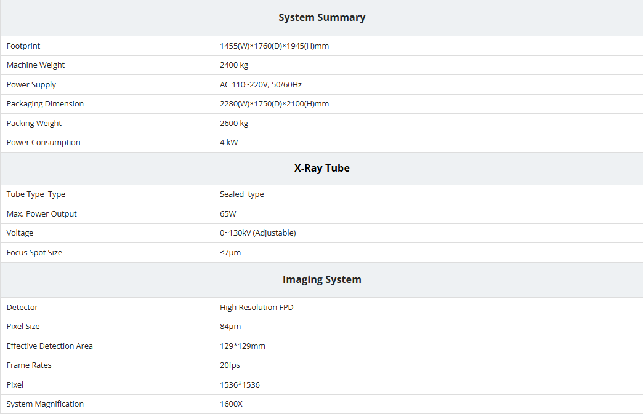The height and width of the screenshot is (414, 643).
Task: Click the Sealed type tube value
Action: [241, 194]
